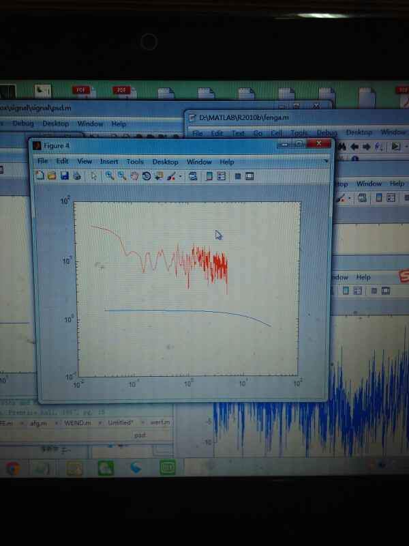
Task: Open Desktop menu in fenga.m editor window
Action: coord(359,132)
